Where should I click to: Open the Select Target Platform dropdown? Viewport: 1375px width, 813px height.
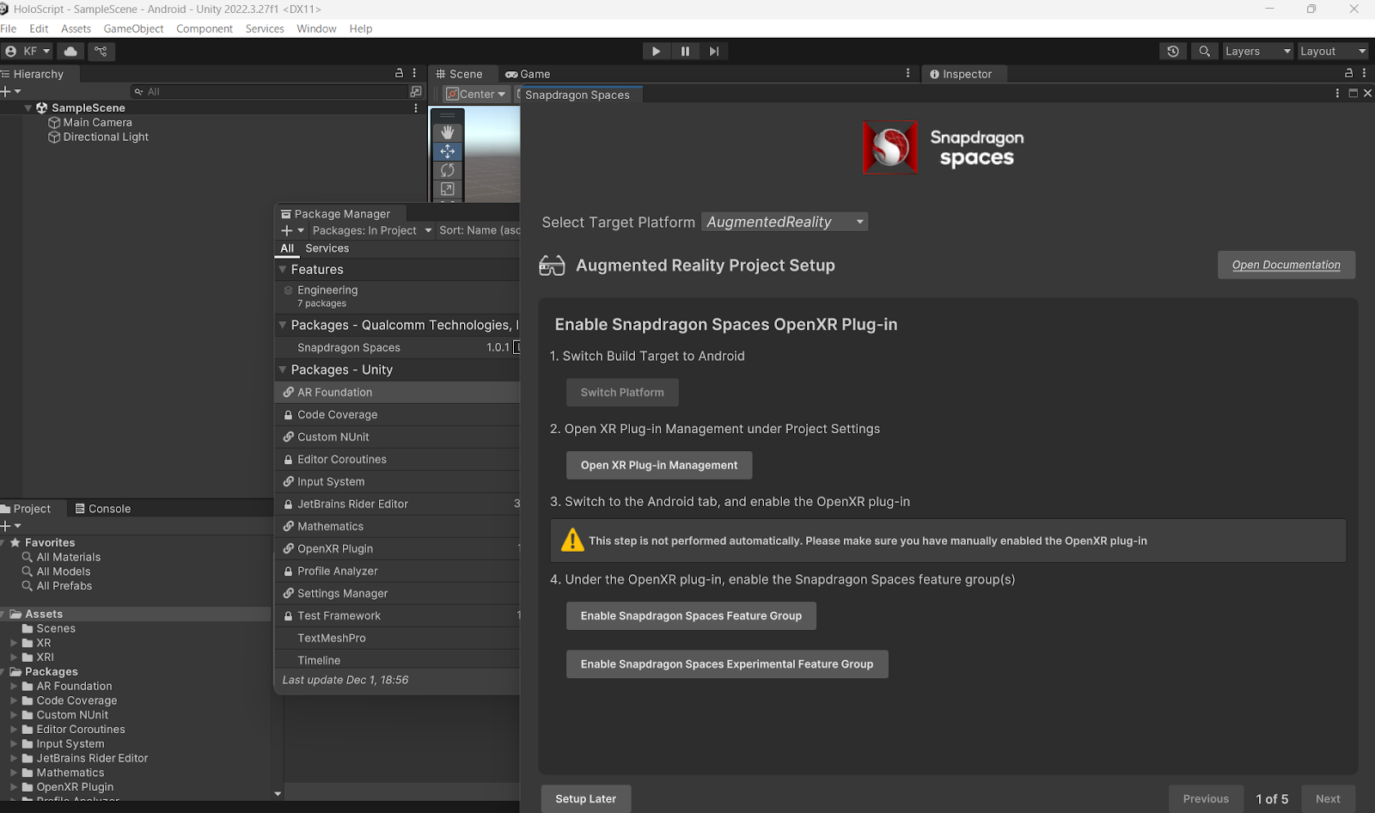pos(784,222)
